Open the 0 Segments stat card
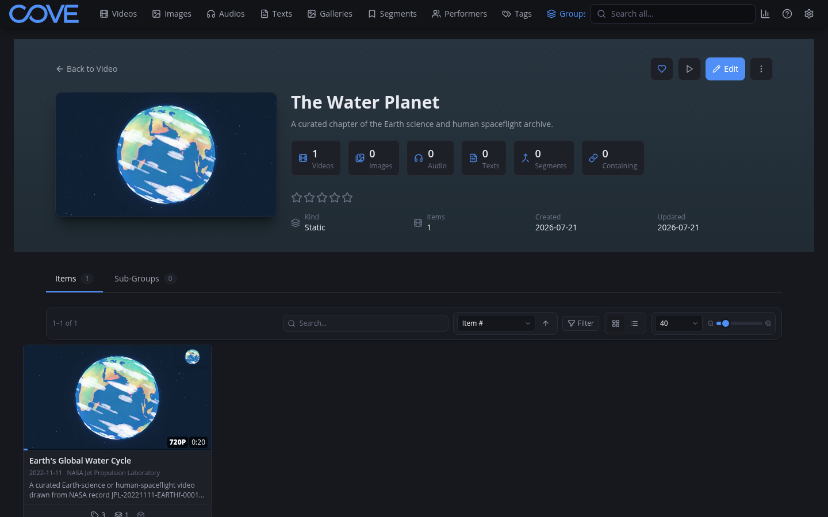Image resolution: width=828 pixels, height=517 pixels. point(544,158)
